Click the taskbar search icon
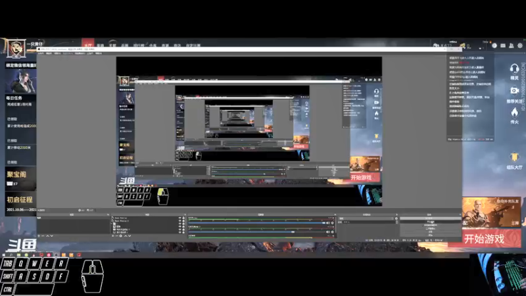The image size is (526, 296). 11,255
